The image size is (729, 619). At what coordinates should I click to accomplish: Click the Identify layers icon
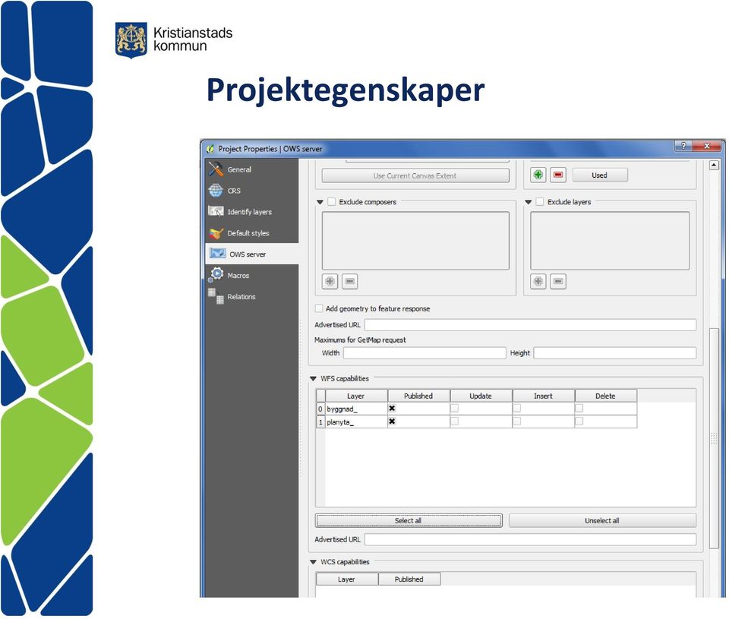point(216,212)
